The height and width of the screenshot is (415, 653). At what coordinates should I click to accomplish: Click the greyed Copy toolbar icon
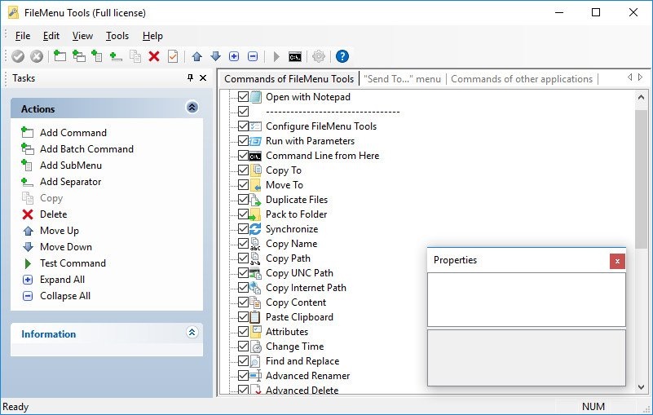coord(135,56)
